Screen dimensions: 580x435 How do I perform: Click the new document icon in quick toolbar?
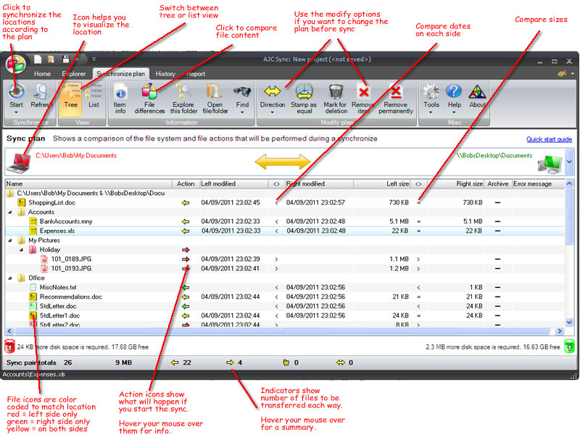pos(38,59)
